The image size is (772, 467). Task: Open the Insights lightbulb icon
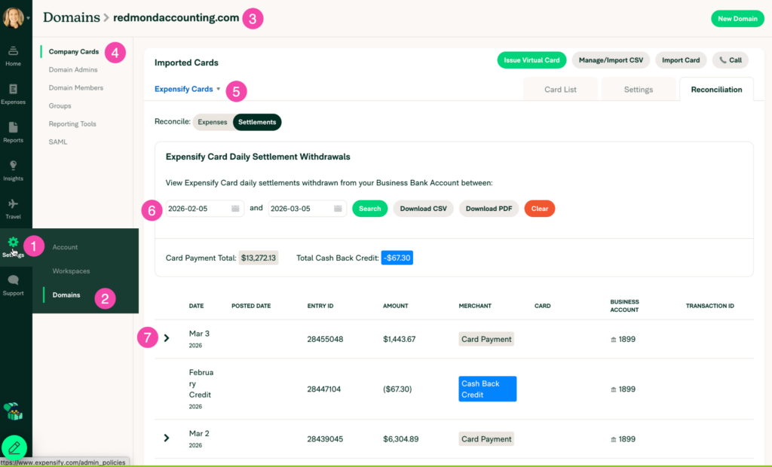14,166
